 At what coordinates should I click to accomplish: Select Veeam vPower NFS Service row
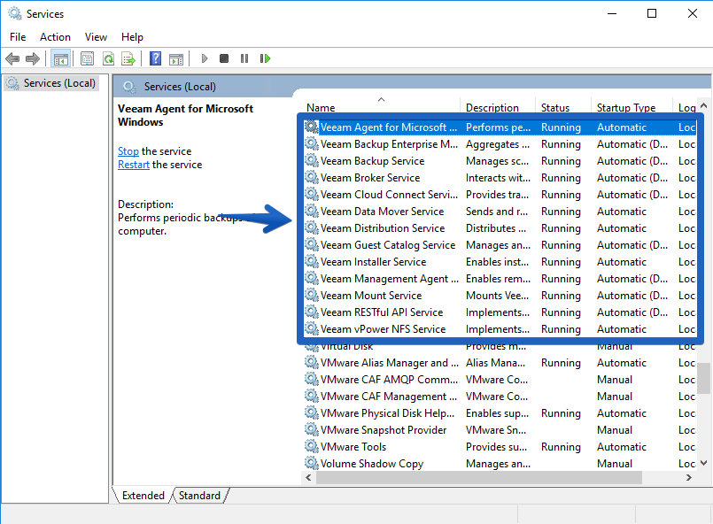(500, 328)
